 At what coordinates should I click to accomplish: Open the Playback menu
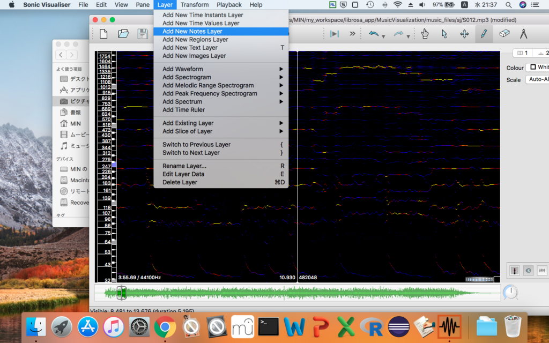click(229, 4)
